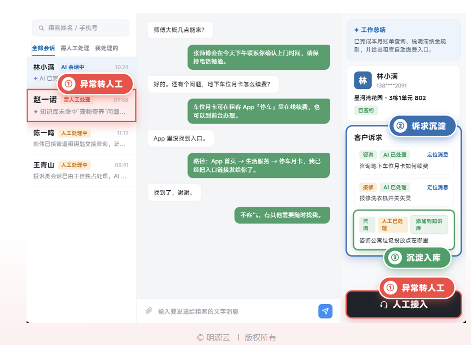Focus the message text input box
This screenshot has width=471, height=345.
(x=234, y=312)
